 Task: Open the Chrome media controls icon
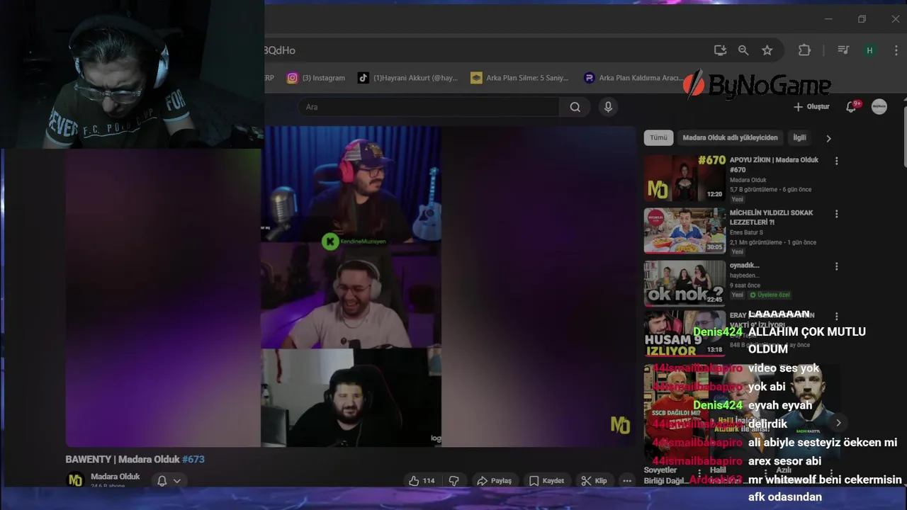[843, 50]
